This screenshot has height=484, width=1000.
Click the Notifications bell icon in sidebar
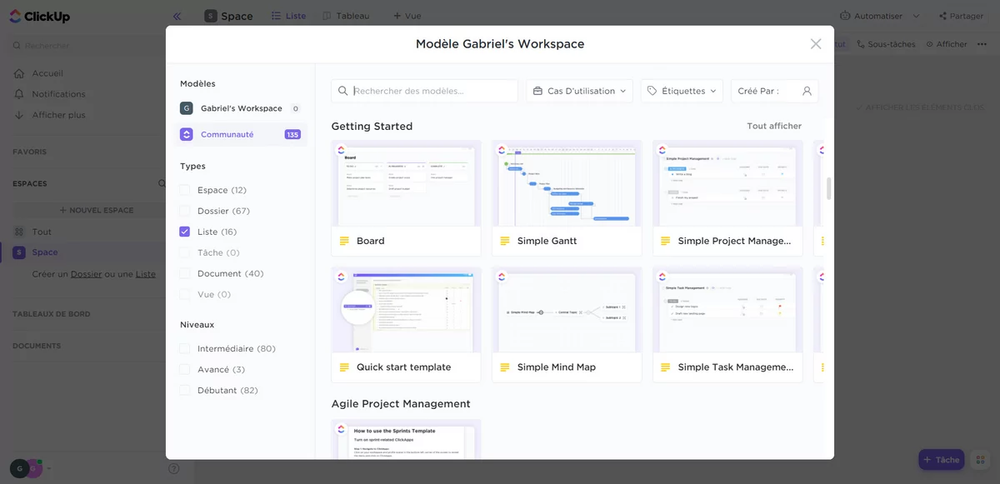pos(19,94)
